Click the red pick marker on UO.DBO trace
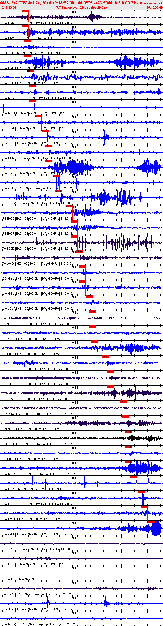 123,402
